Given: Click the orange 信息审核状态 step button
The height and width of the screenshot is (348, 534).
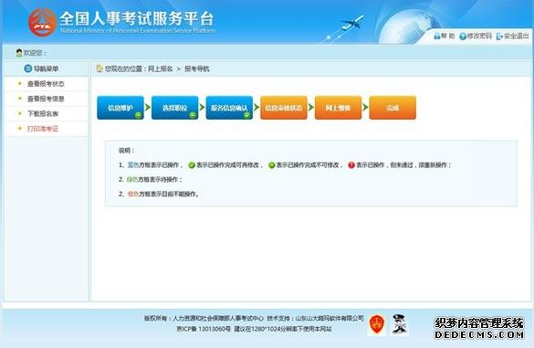Looking at the screenshot, I should [x=284, y=108].
